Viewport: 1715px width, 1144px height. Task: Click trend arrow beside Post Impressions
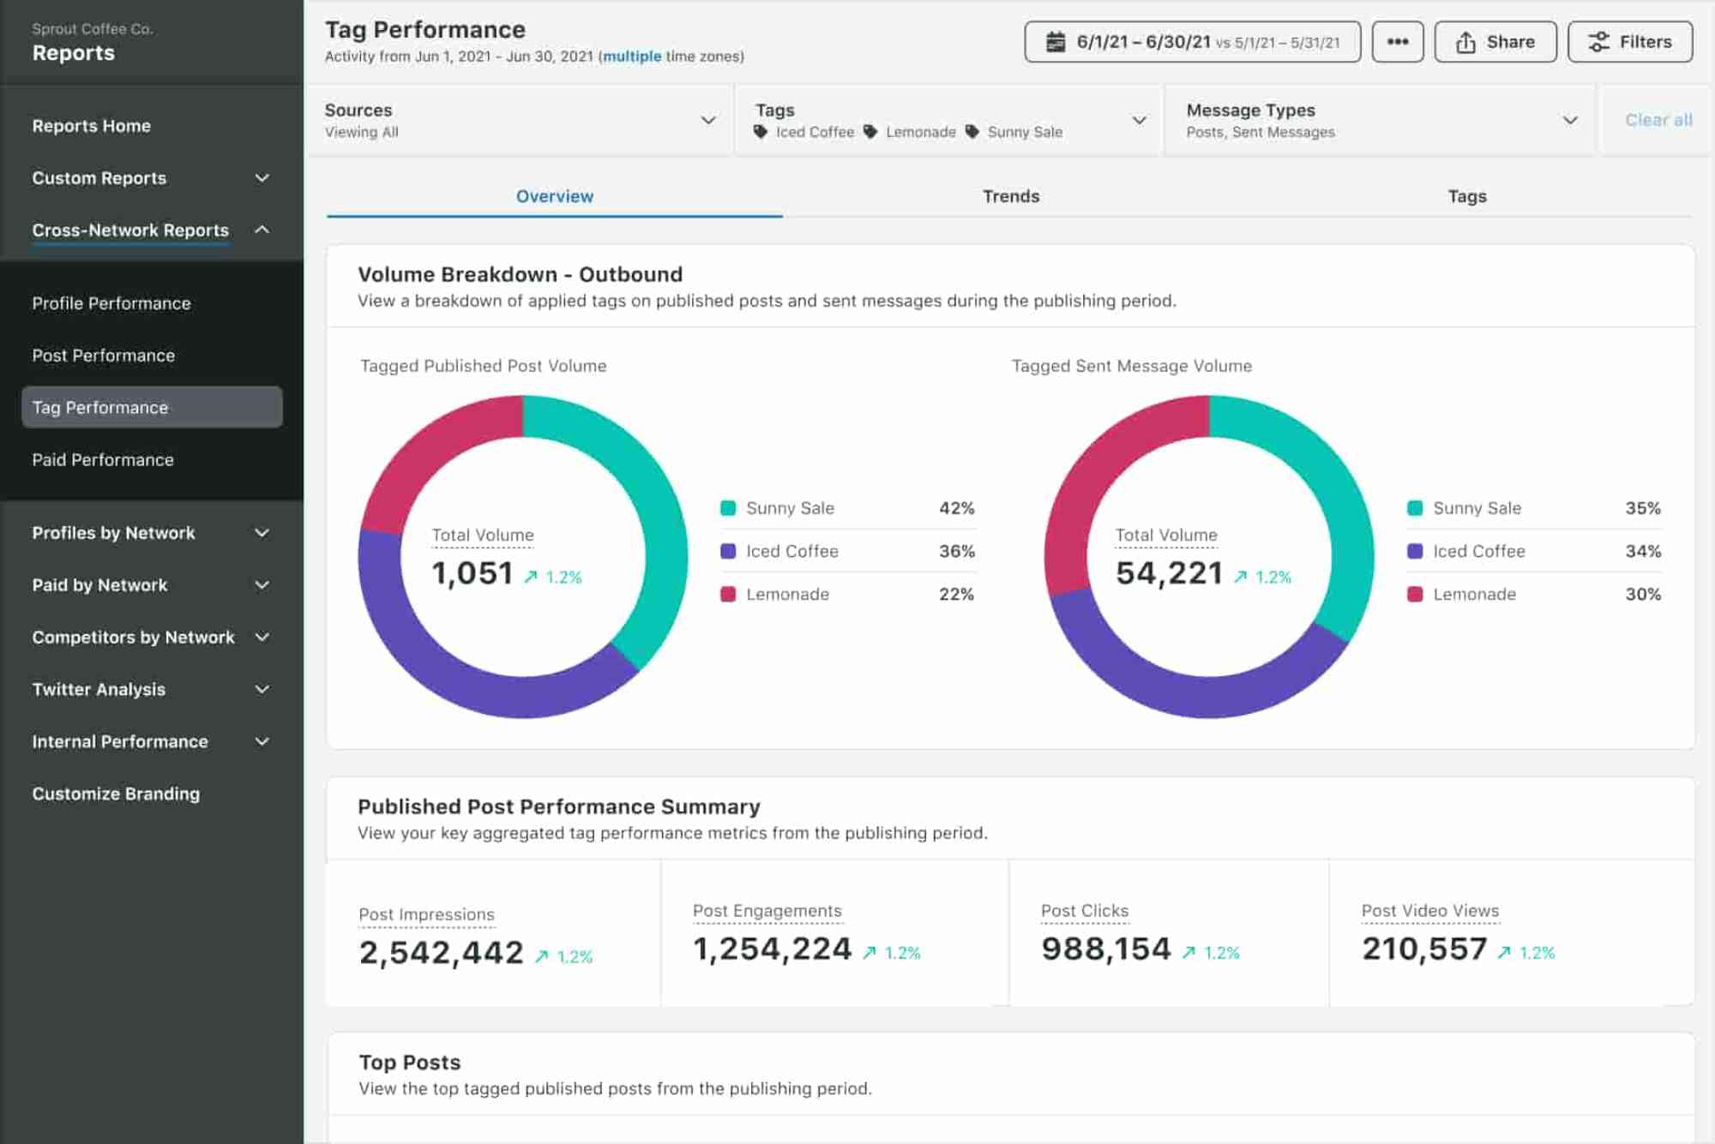tap(542, 956)
